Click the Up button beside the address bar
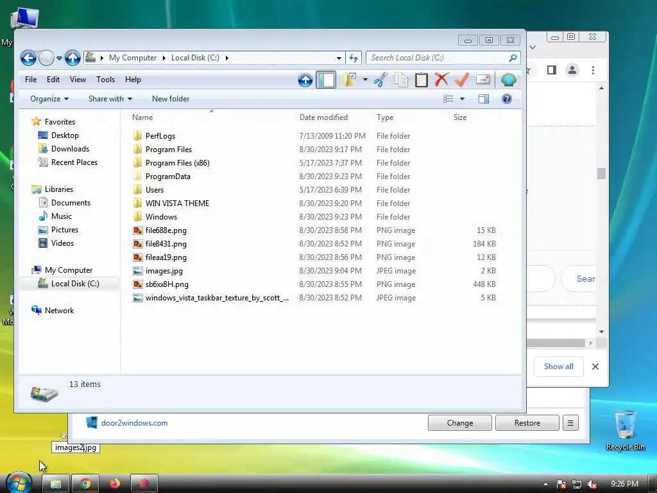This screenshot has width=657, height=493. (x=73, y=58)
